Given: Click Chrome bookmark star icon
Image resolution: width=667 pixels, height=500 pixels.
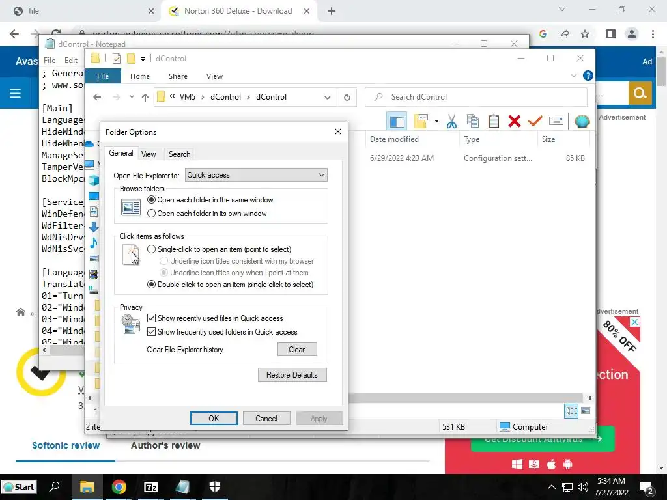Looking at the screenshot, I should 585,34.
